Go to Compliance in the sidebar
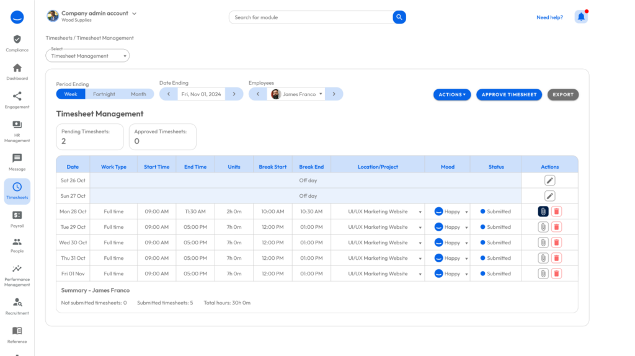 (x=17, y=43)
